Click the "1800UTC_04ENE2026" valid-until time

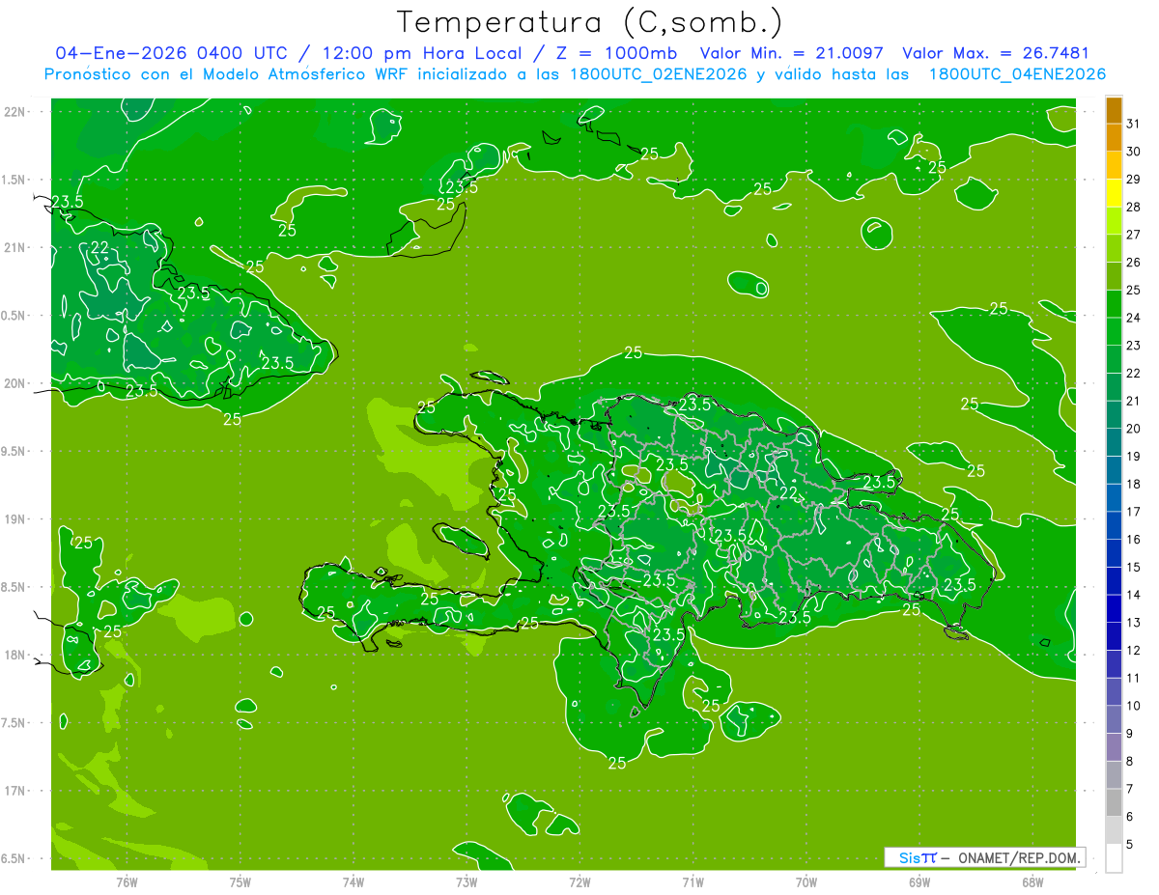pyautogui.click(x=1017, y=74)
